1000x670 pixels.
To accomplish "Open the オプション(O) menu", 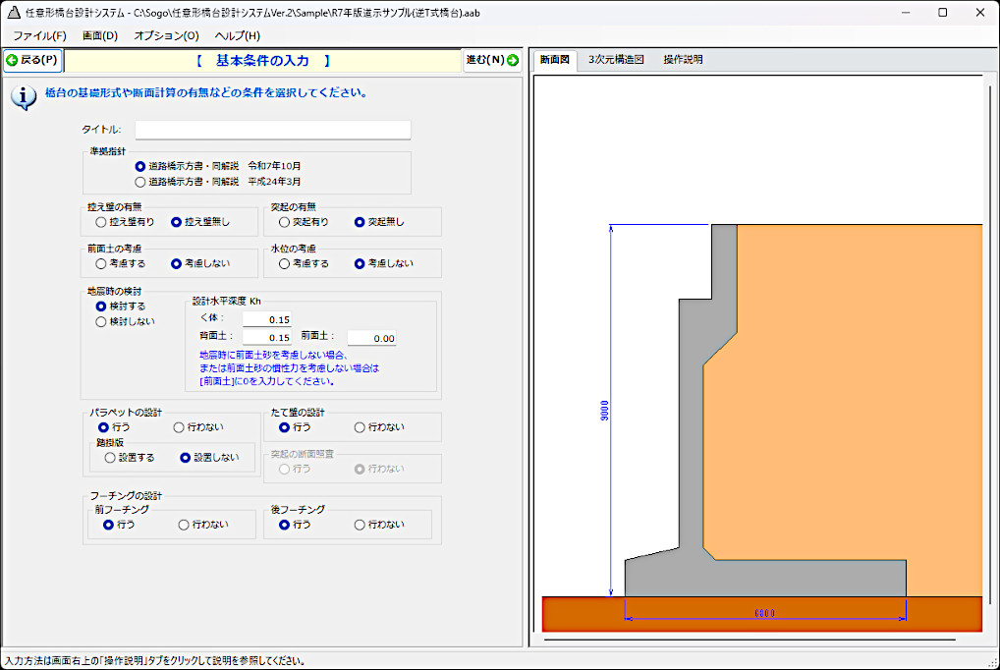I will tap(166, 36).
